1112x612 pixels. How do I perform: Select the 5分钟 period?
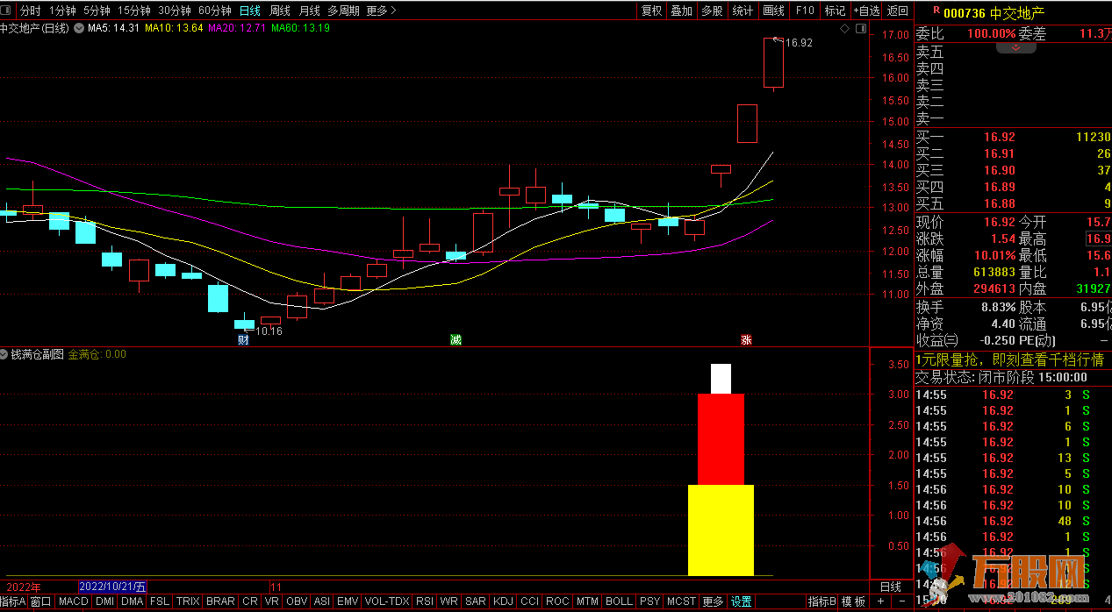tap(97, 11)
